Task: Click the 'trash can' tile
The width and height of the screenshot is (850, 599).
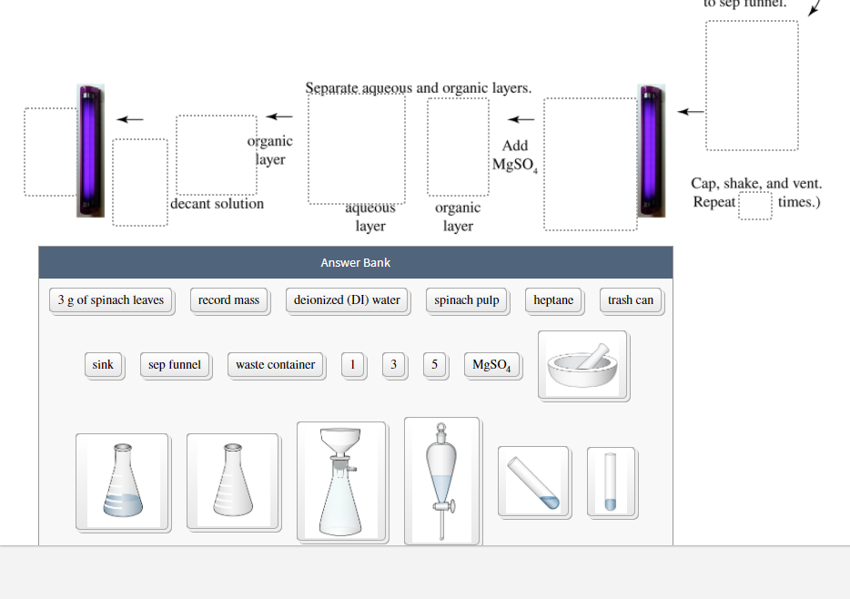Action: 631,299
